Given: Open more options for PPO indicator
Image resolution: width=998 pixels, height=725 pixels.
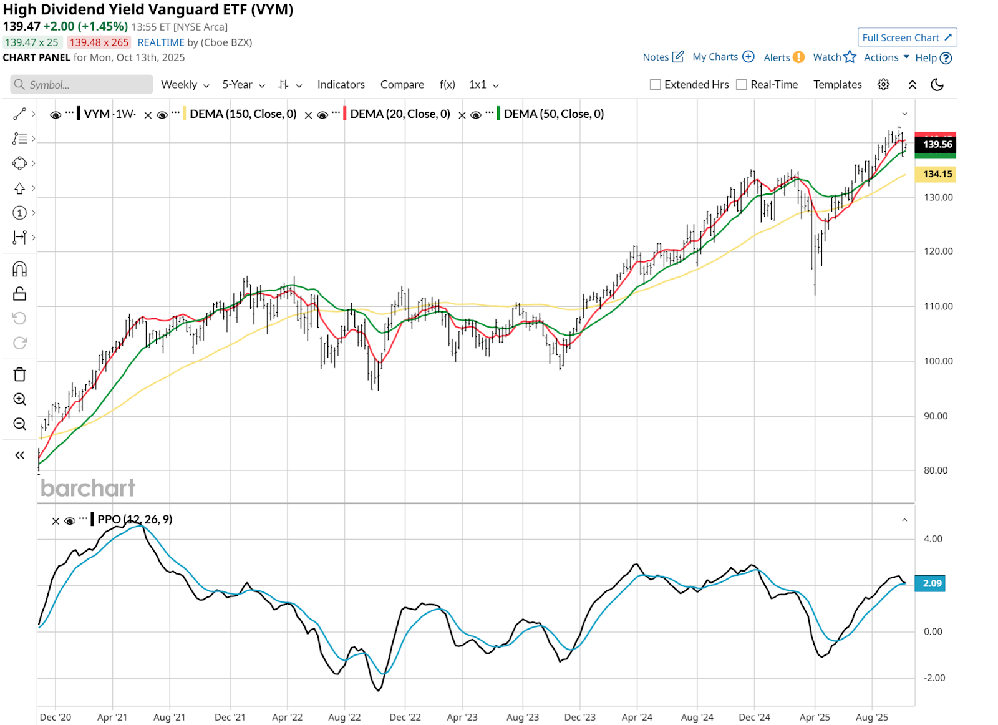Looking at the screenshot, I should 83,518.
